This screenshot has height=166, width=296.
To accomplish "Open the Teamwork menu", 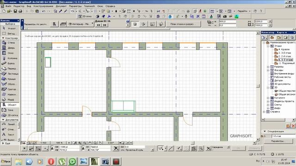I will coord(89,6).
